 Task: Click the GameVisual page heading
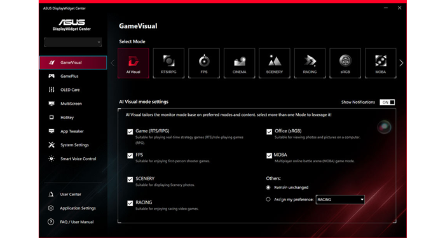(x=138, y=26)
